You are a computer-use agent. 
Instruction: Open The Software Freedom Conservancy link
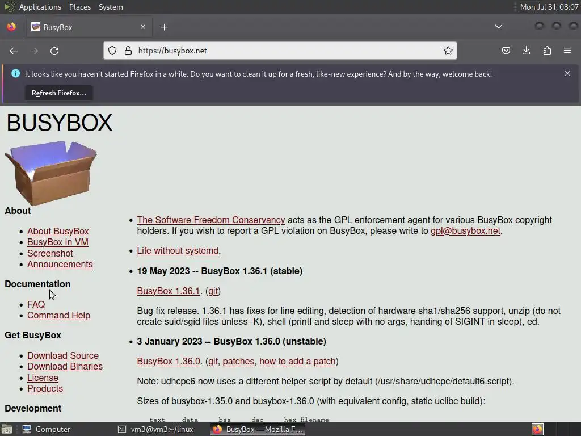211,220
